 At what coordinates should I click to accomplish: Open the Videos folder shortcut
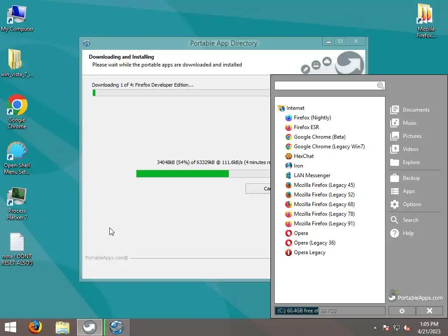[x=404, y=149]
